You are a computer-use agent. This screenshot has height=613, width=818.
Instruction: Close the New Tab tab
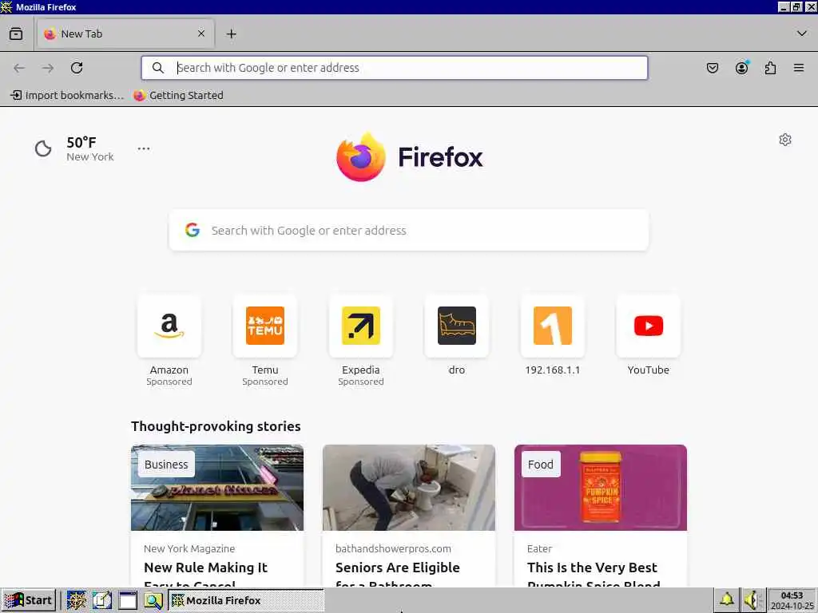pos(201,34)
